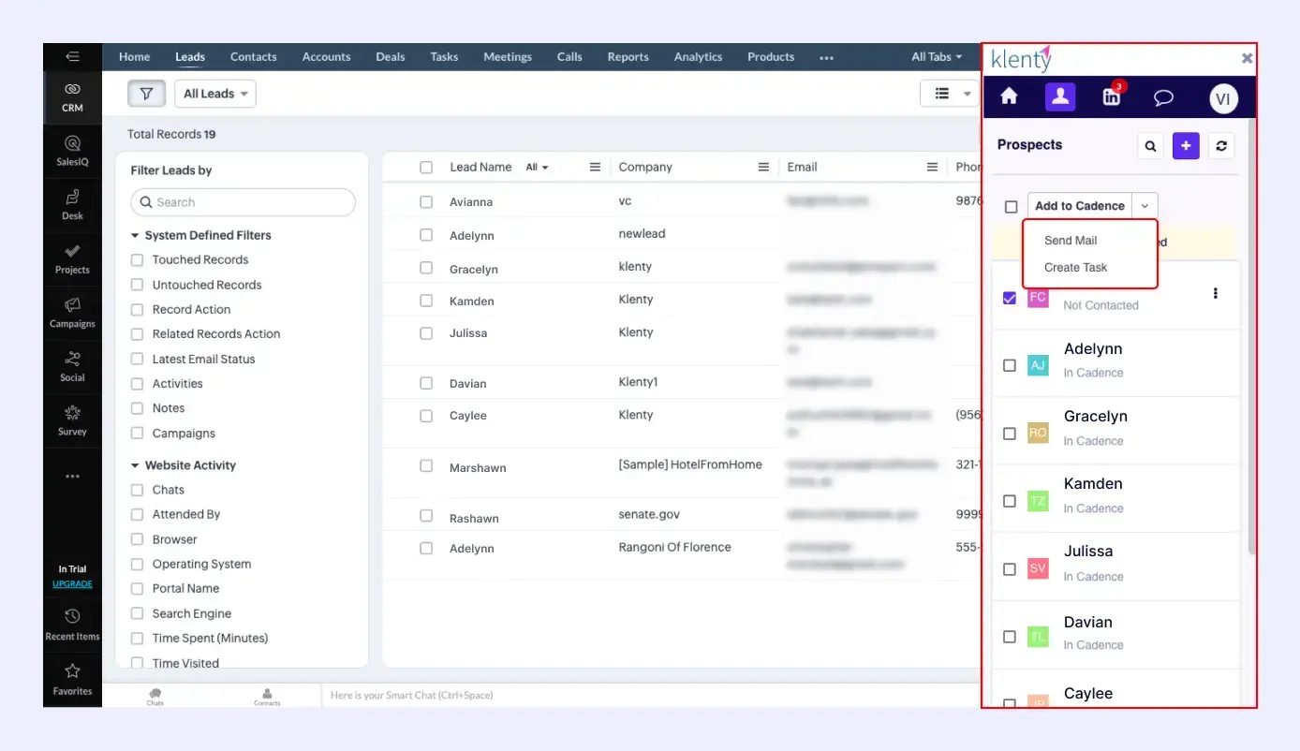Open the Email column menu icon
The width and height of the screenshot is (1300, 751).
tap(932, 167)
